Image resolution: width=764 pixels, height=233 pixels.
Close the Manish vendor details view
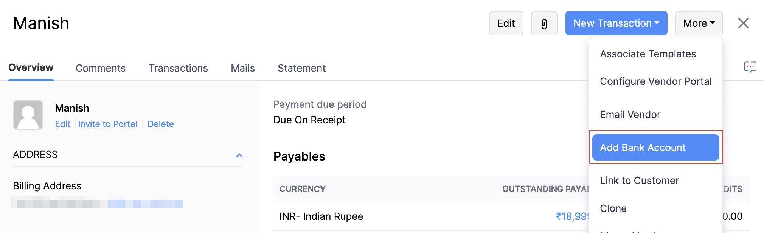pyautogui.click(x=743, y=23)
